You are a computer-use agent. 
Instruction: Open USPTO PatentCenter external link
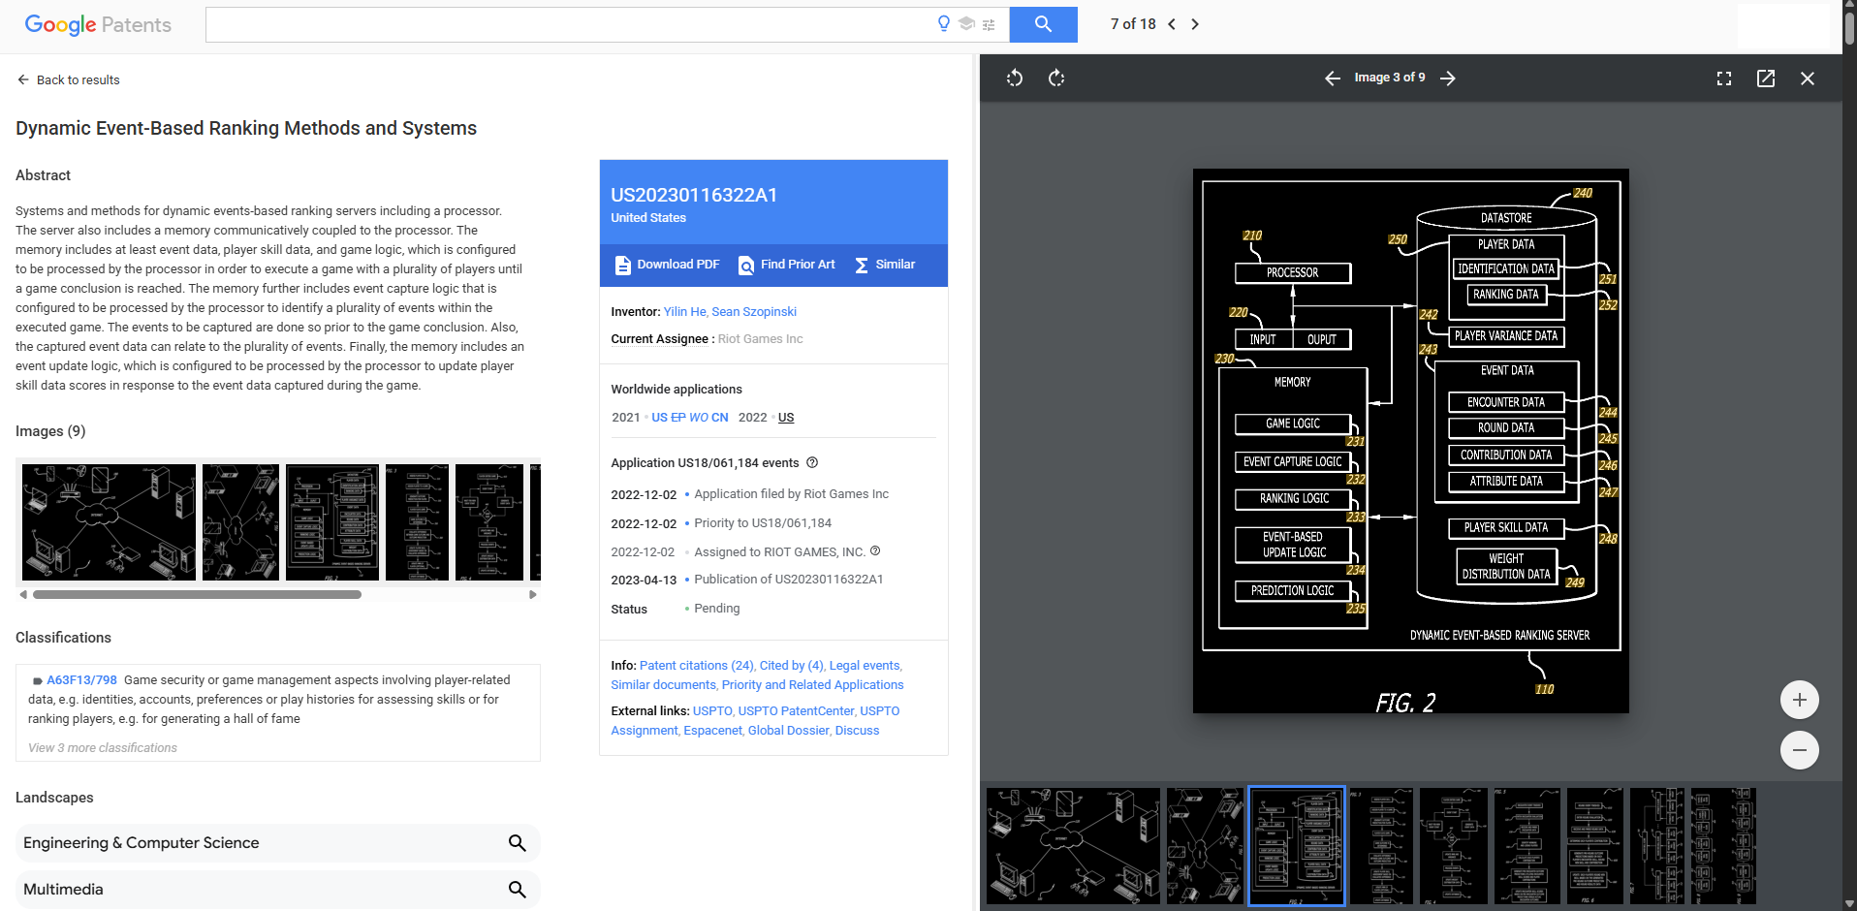[796, 710]
